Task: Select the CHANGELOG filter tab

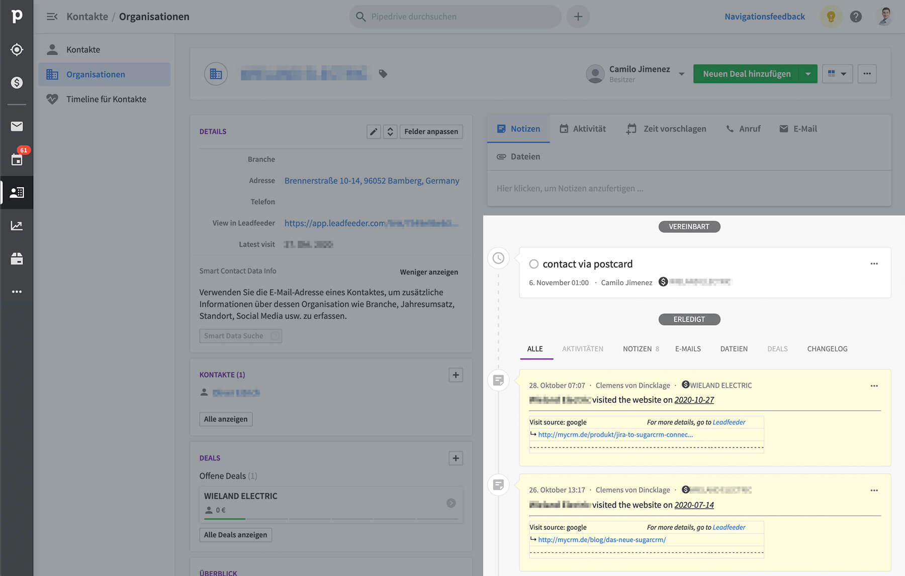Action: coord(827,349)
